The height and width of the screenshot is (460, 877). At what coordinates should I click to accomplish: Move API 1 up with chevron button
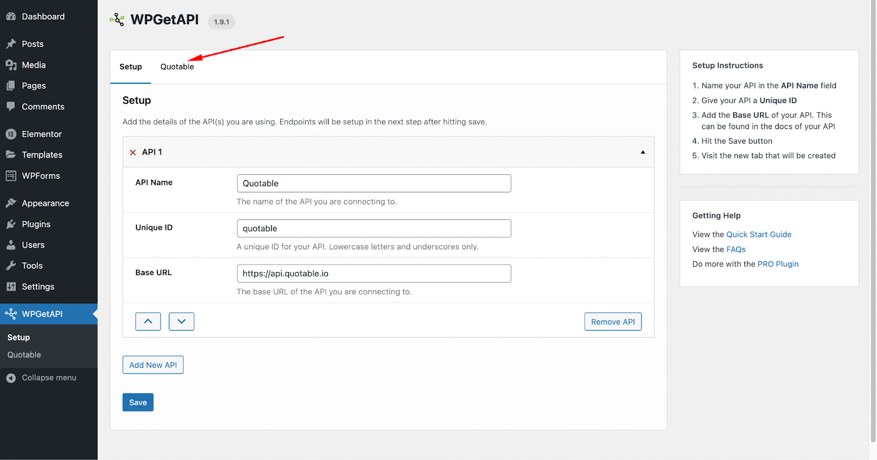(x=148, y=321)
